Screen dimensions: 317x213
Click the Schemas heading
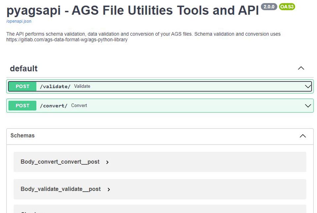(x=22, y=135)
